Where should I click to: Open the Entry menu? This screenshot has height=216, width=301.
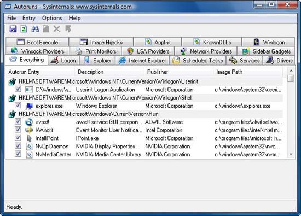tap(29, 18)
